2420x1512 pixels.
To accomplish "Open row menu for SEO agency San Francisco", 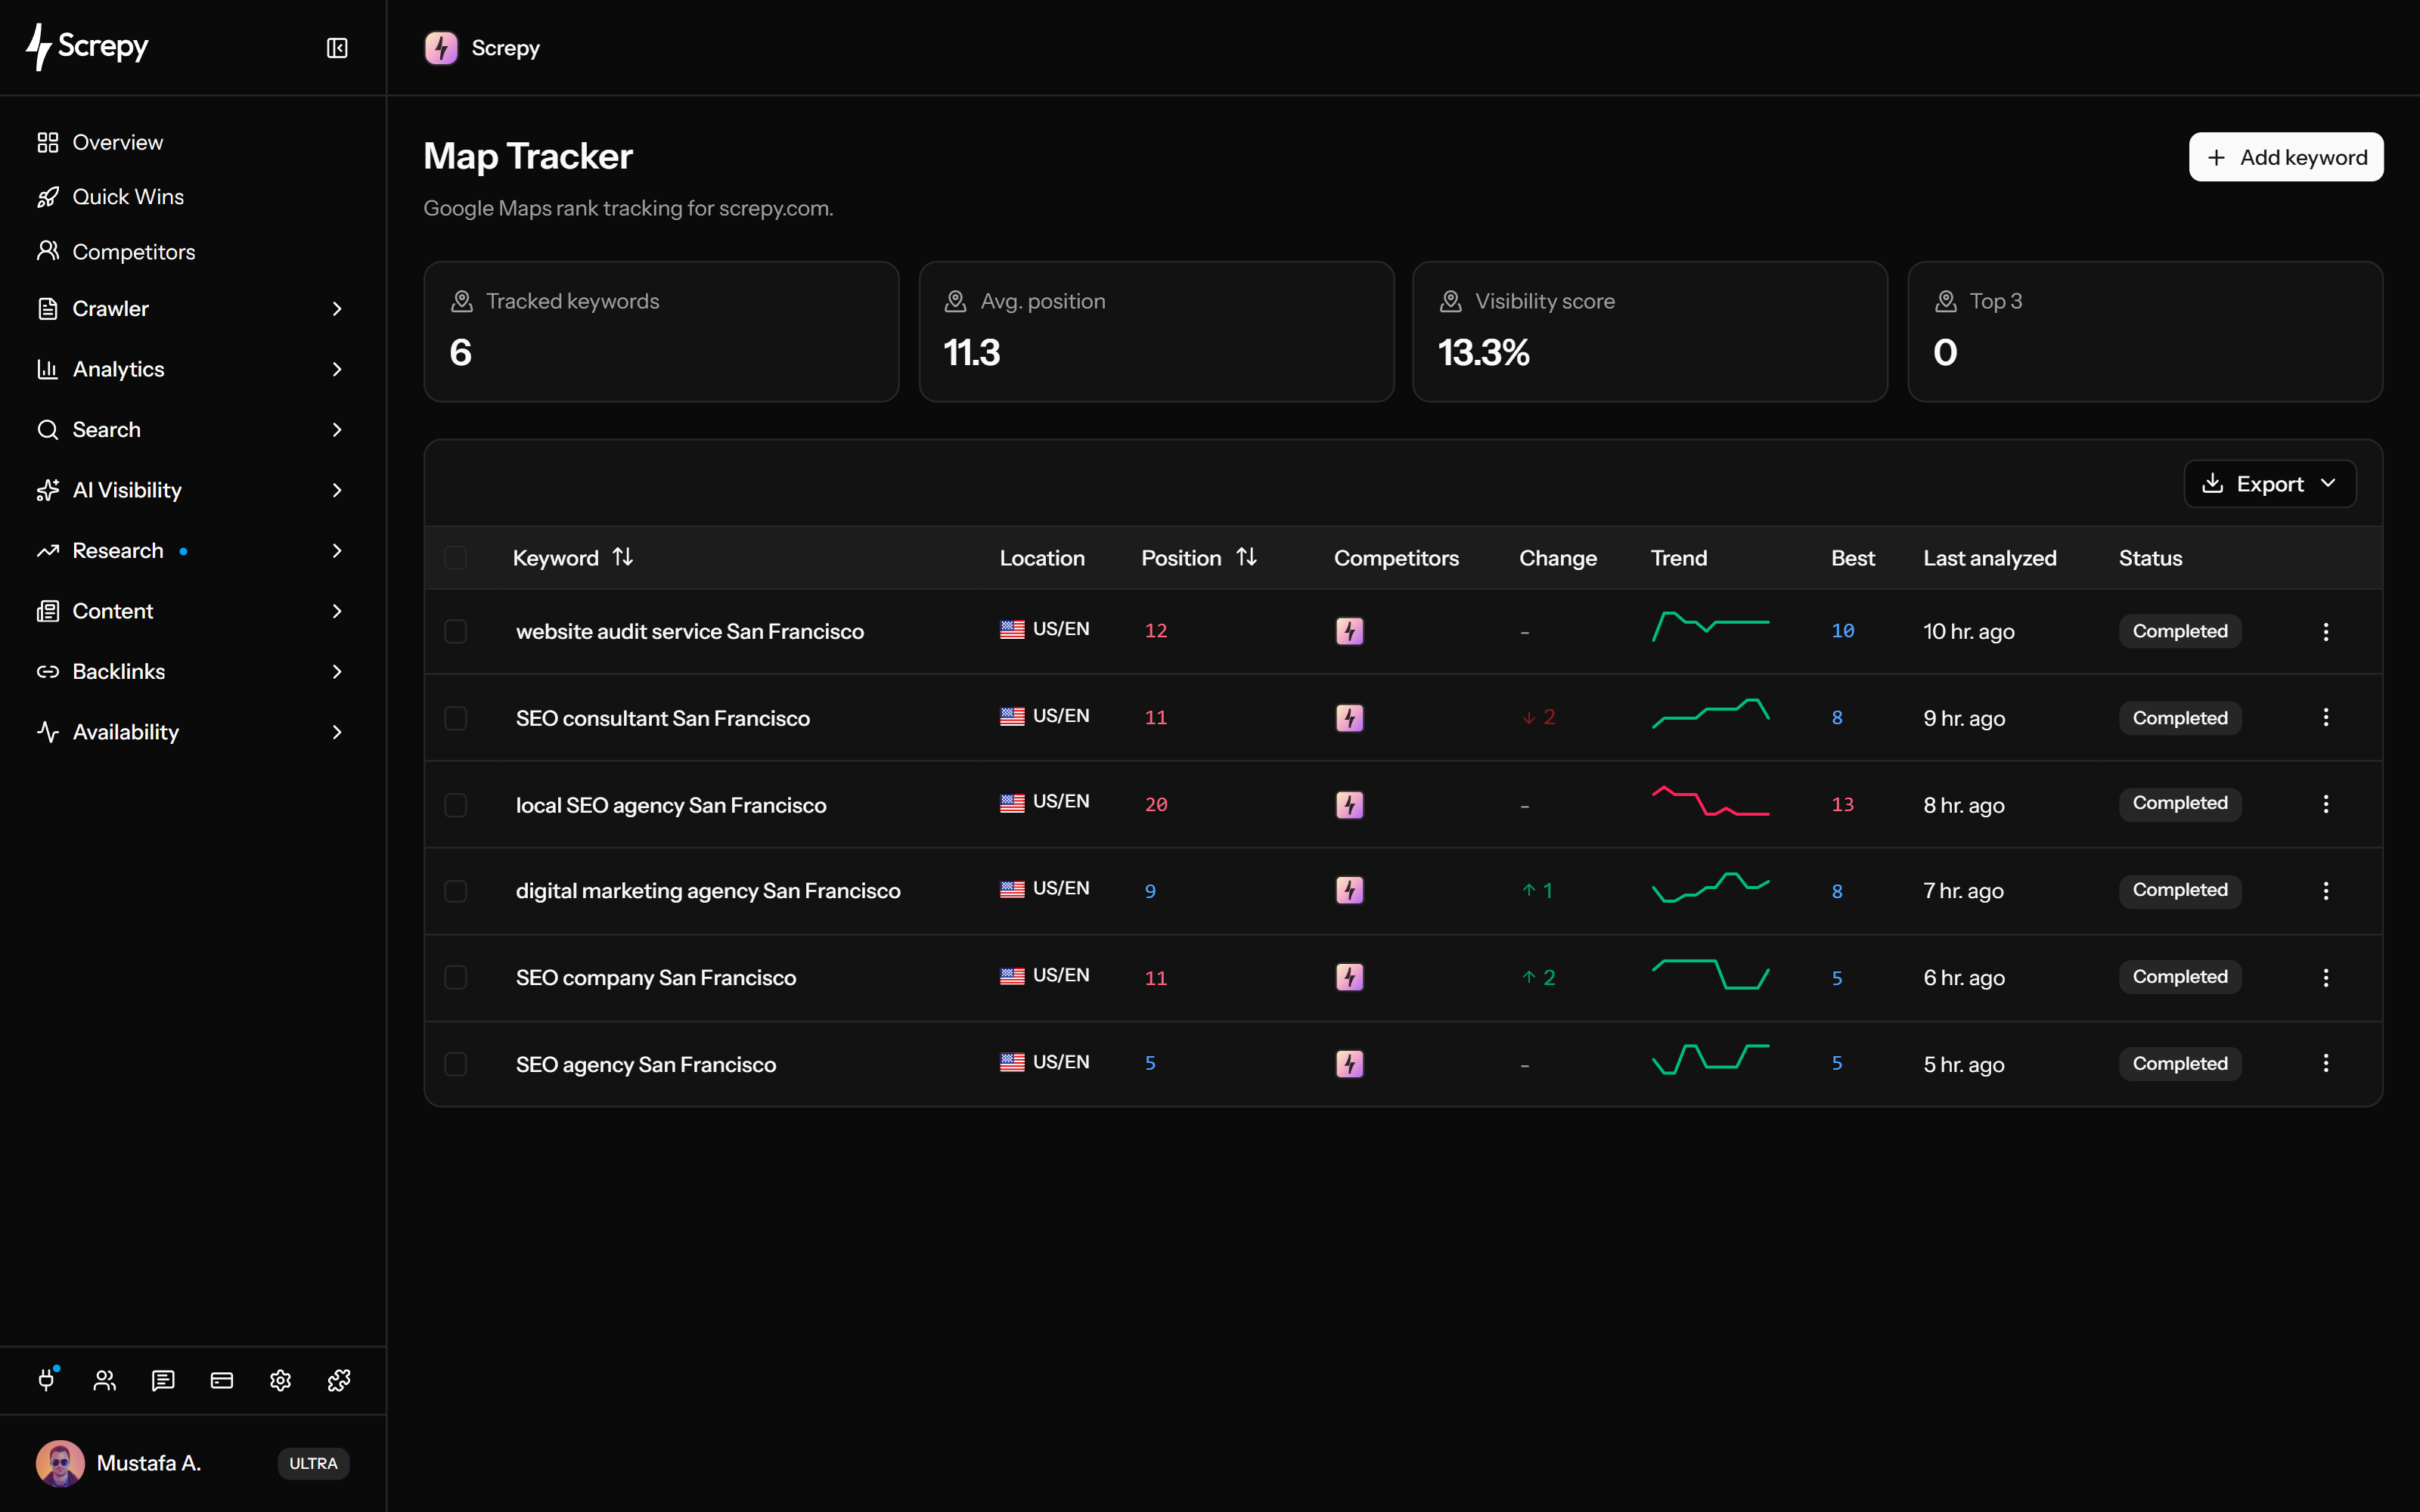I will click(2326, 1063).
